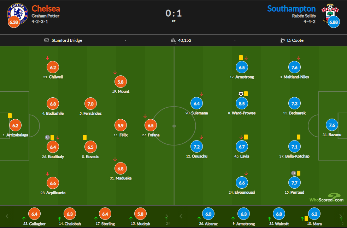The image size is (347, 228).
Task: Click the goal ball icon above Ward-Prowse
Action: point(241,94)
